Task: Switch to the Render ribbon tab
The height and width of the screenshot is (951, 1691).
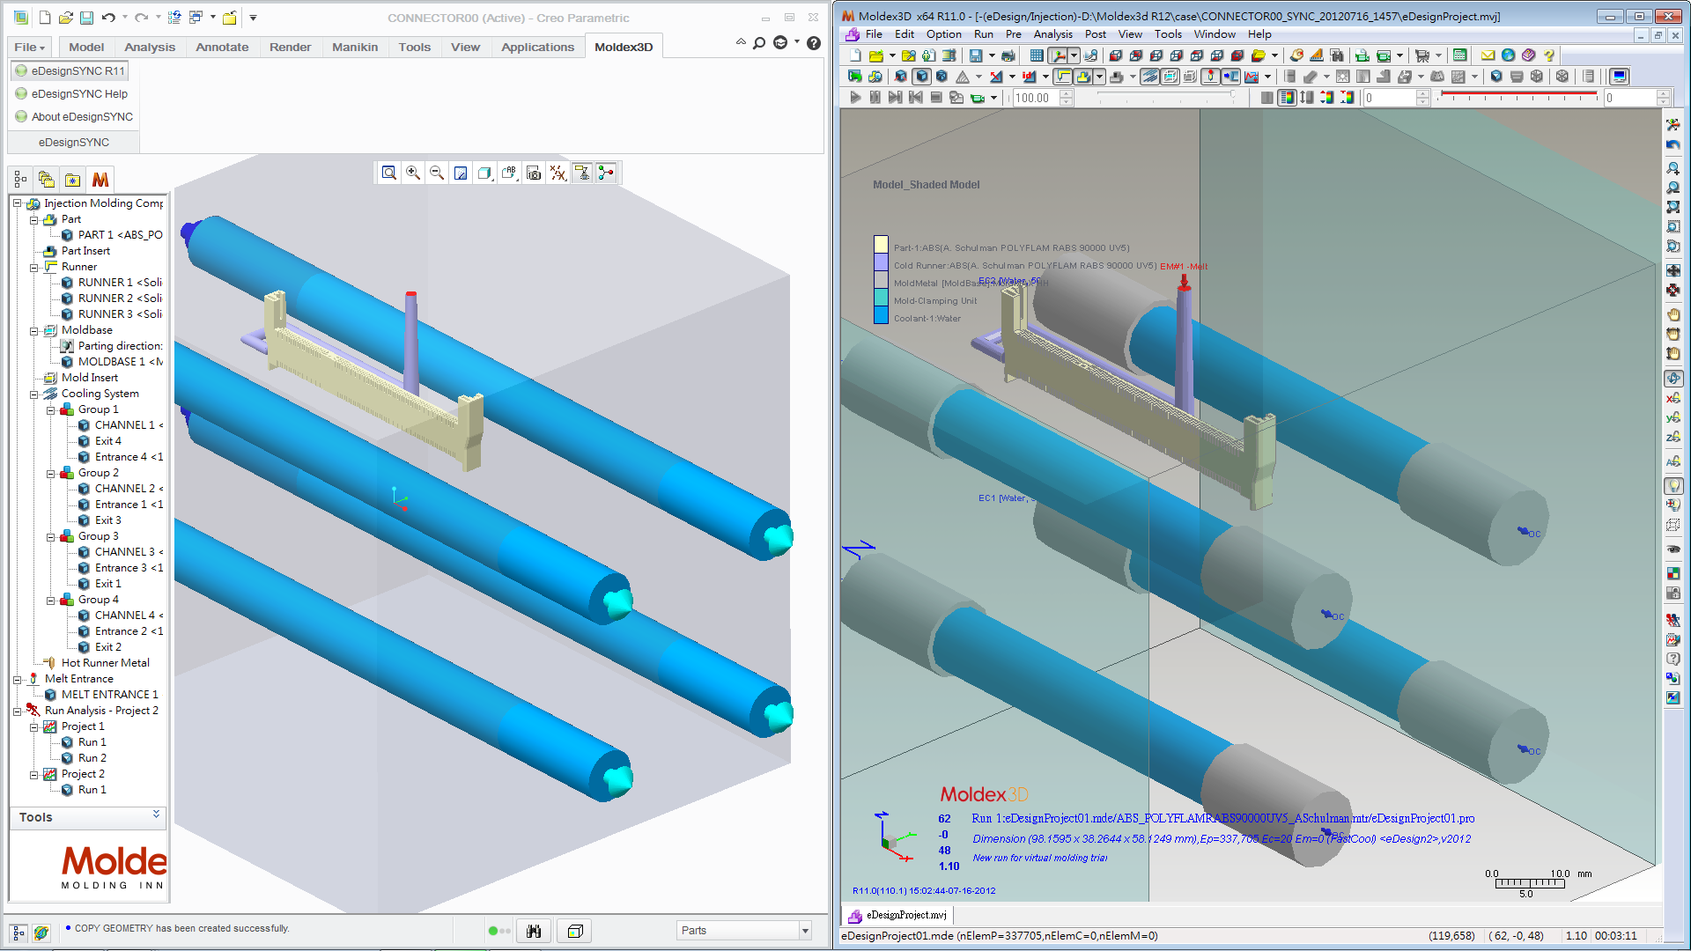Action: point(290,47)
